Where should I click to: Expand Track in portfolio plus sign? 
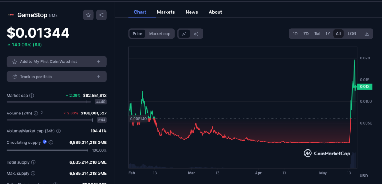tap(98, 77)
